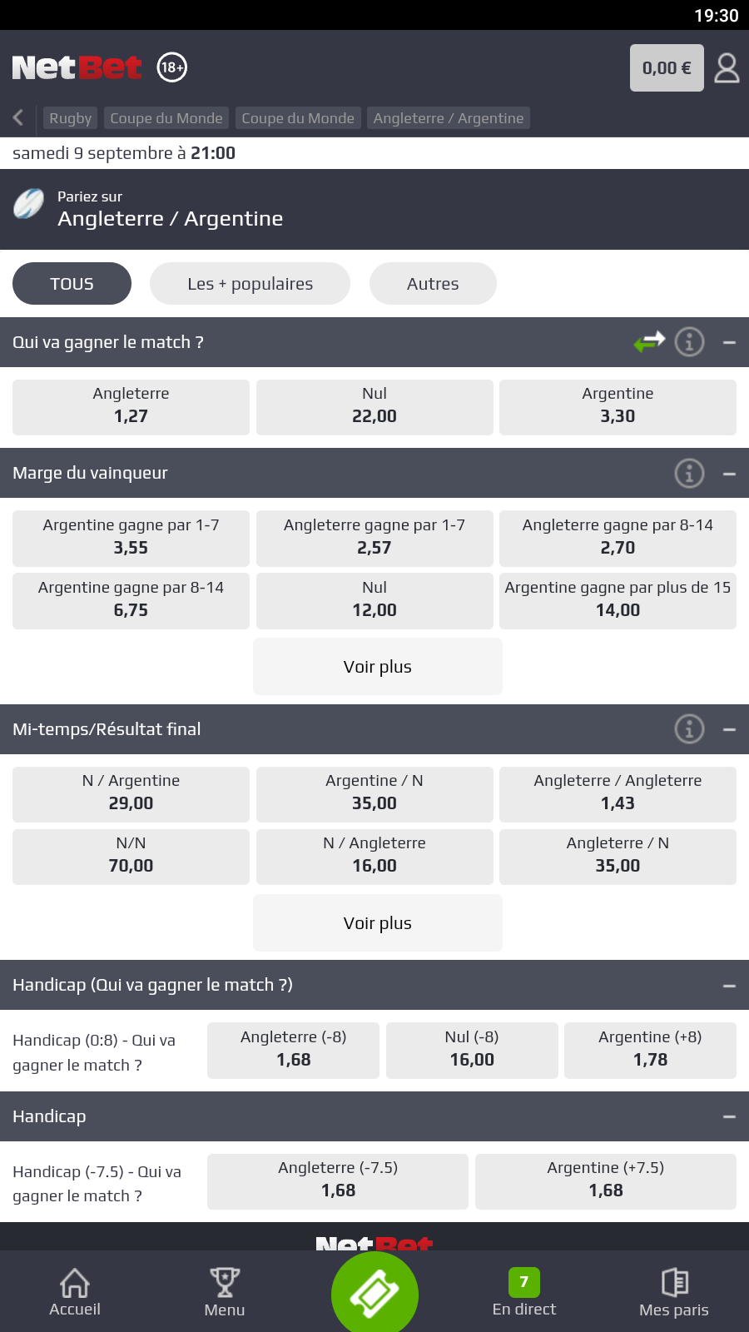Show info for Qui va gagner le match
Image resolution: width=749 pixels, height=1332 pixels.
pyautogui.click(x=689, y=342)
